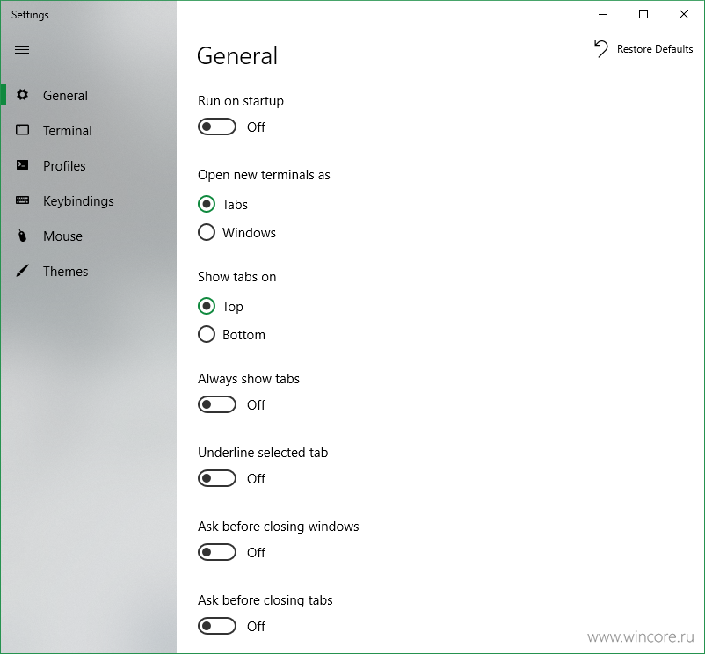Screen dimensions: 705x654
Task: Click the Restore Defaults undo arrow icon
Action: point(601,48)
